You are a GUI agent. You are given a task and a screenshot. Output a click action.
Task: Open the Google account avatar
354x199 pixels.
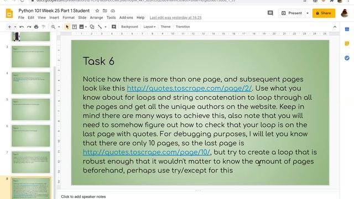(345, 13)
